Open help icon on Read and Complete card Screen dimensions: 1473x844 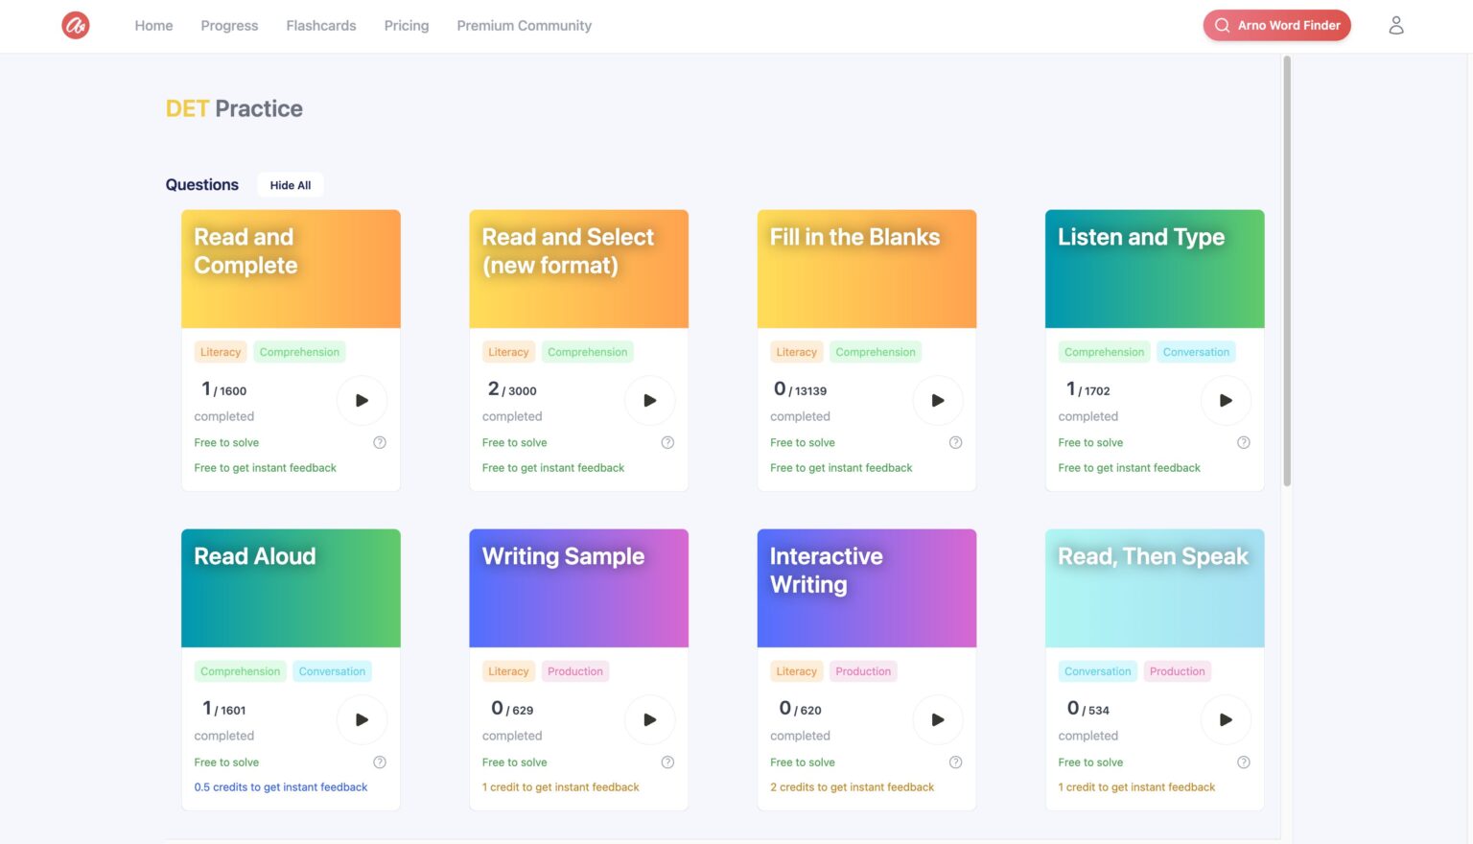[x=380, y=442]
